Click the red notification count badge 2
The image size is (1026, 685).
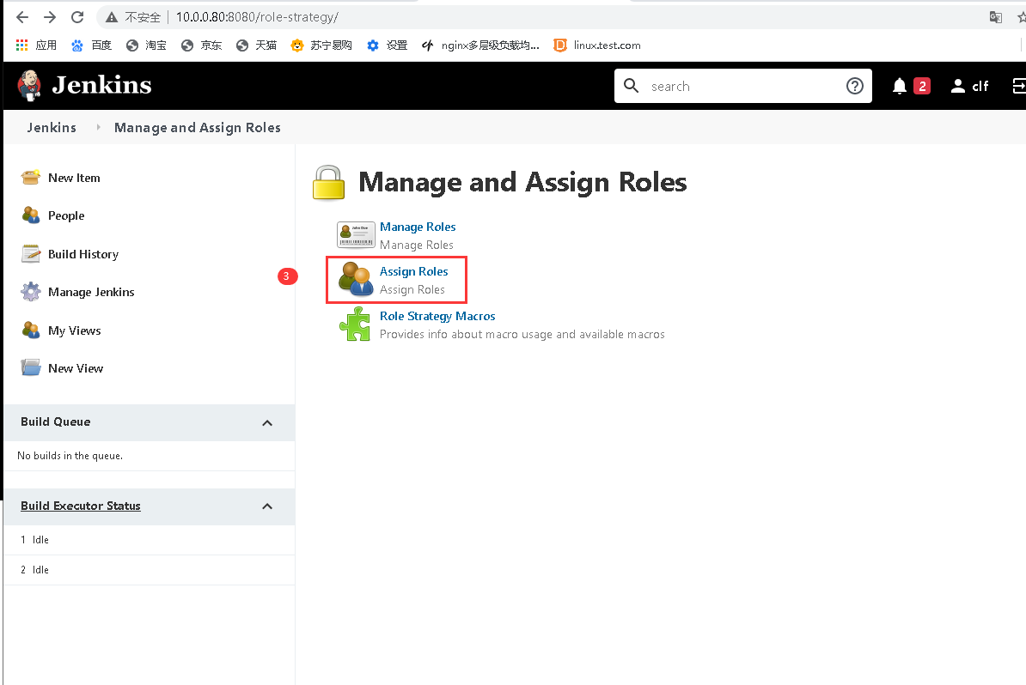pyautogui.click(x=922, y=86)
